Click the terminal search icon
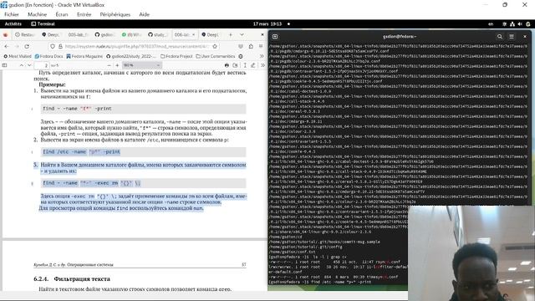Viewport: 535px width, 301px height. 500,37
